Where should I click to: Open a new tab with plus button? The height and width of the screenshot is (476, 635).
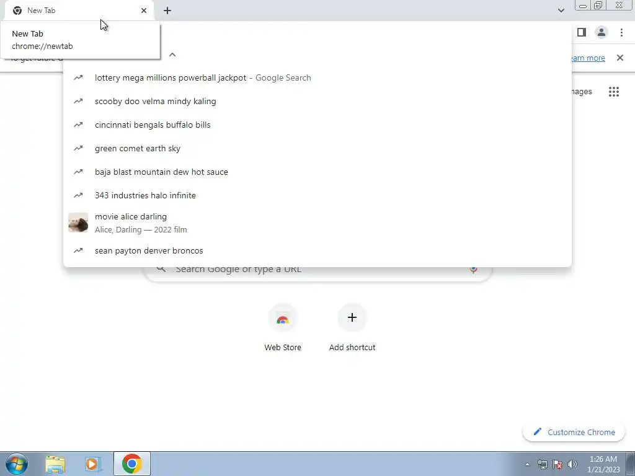coord(167,11)
